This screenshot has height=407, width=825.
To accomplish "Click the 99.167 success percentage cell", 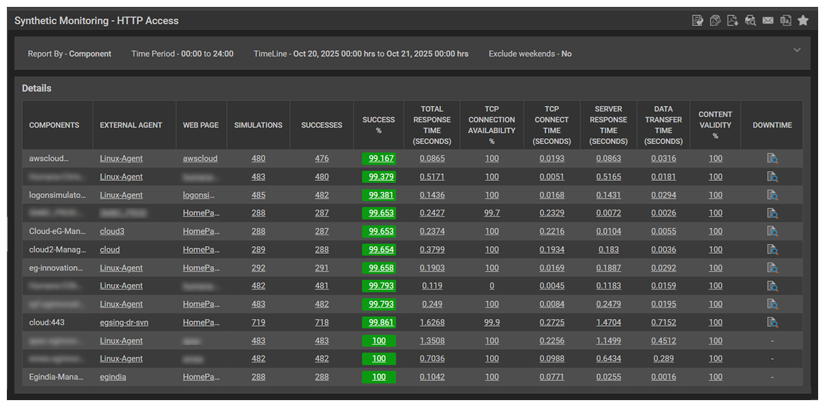I will click(x=381, y=159).
